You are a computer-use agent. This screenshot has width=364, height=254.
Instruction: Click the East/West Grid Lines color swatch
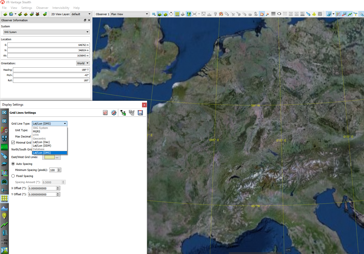50,157
